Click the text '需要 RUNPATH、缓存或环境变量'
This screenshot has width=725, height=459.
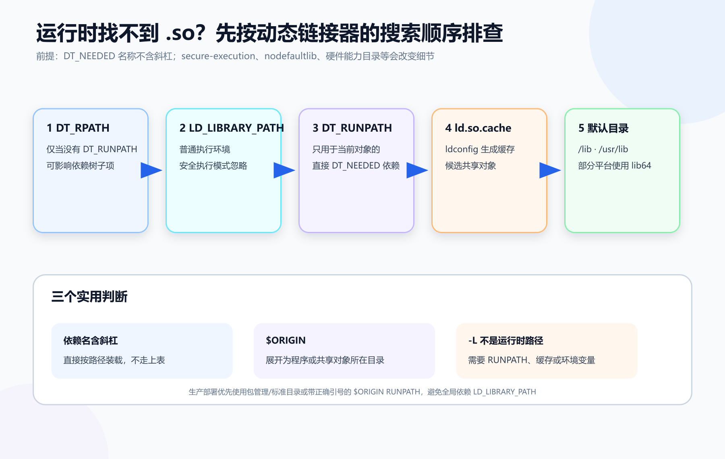(x=531, y=360)
